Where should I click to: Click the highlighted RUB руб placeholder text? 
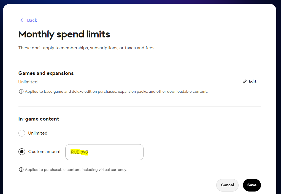point(79,152)
